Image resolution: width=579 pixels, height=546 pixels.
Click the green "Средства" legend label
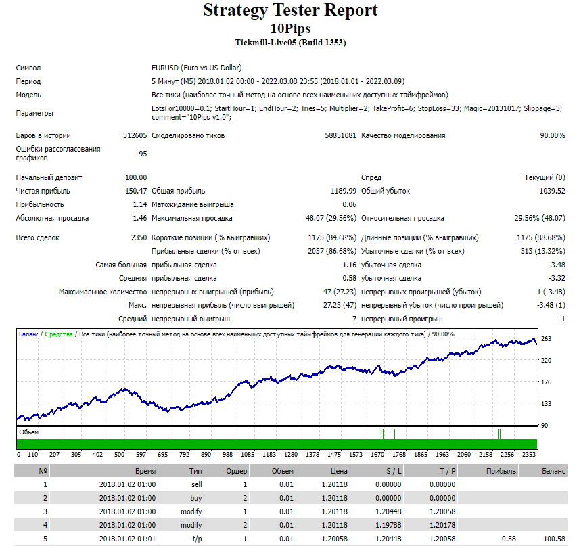[59, 334]
